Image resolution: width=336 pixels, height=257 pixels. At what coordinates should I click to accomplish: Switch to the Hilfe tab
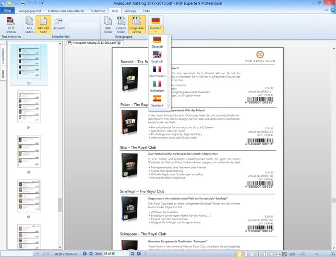tap(147, 11)
